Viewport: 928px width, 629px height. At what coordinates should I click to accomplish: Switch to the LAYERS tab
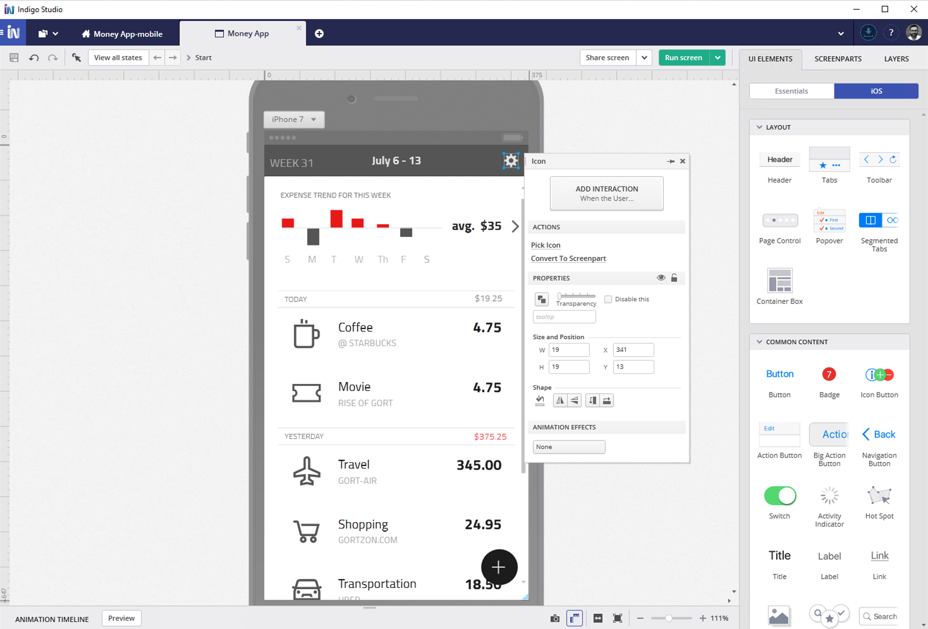[896, 59]
